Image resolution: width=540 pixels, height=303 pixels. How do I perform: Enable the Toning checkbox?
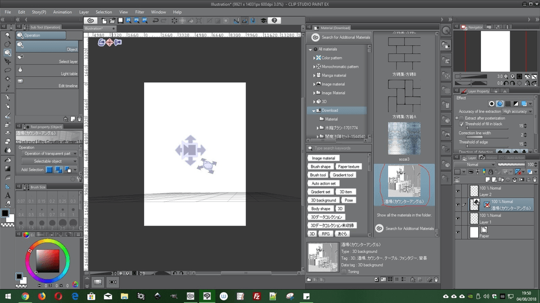coord(344,272)
